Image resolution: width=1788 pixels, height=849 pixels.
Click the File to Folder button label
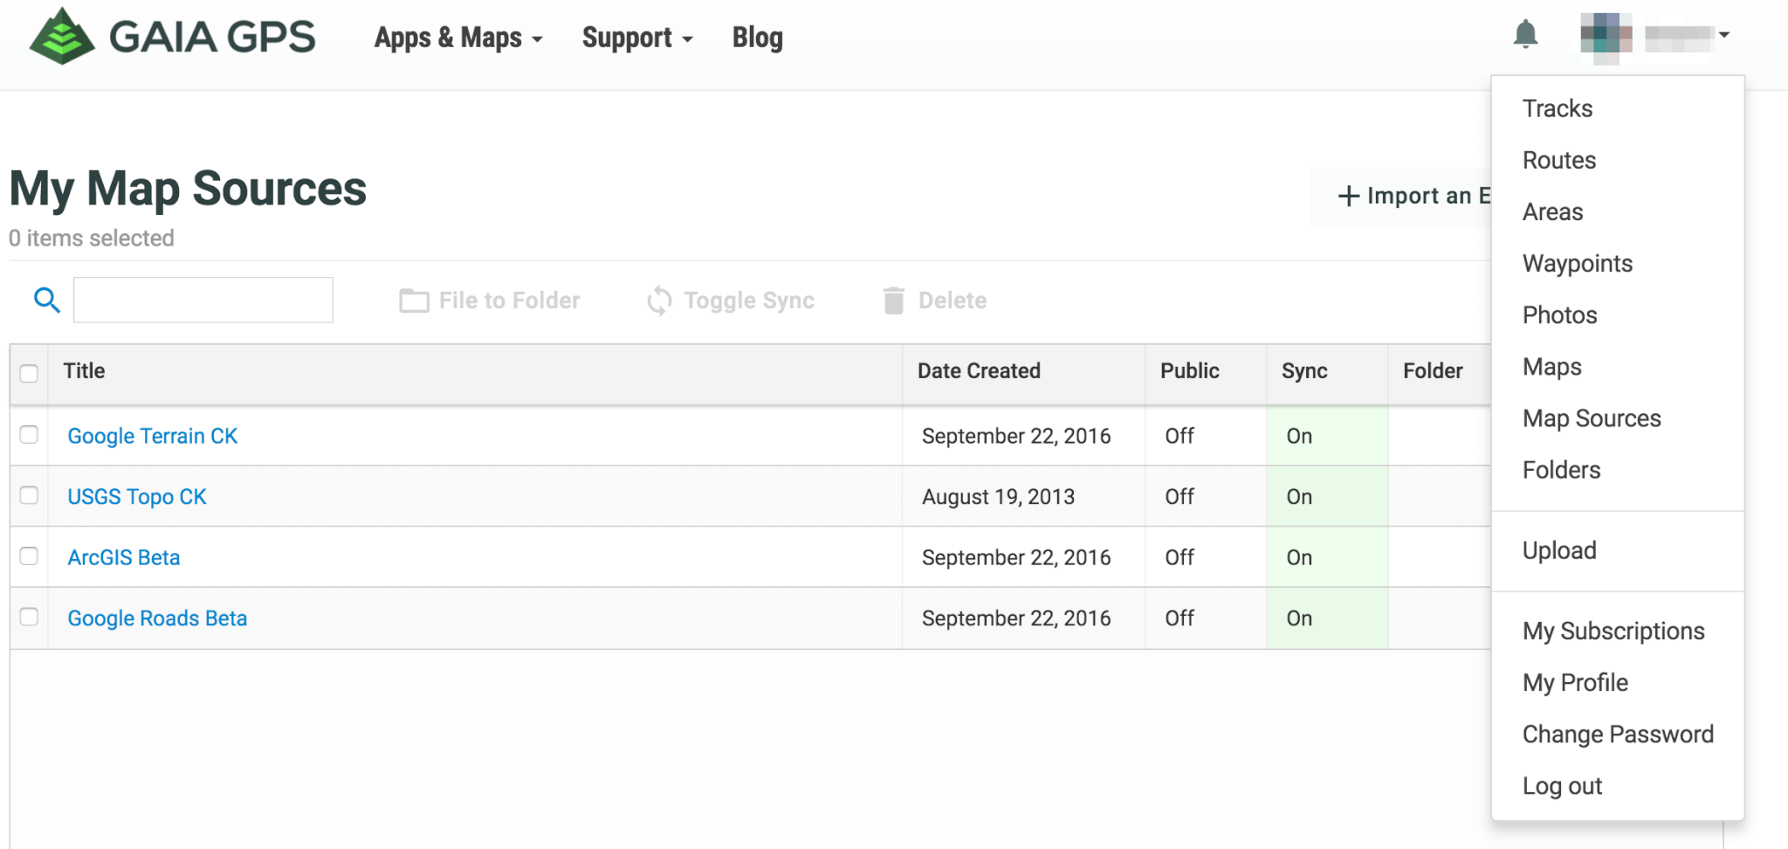[x=510, y=300]
